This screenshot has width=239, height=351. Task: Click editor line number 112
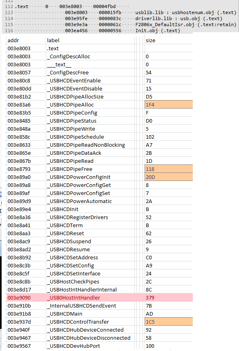pos(9,6)
